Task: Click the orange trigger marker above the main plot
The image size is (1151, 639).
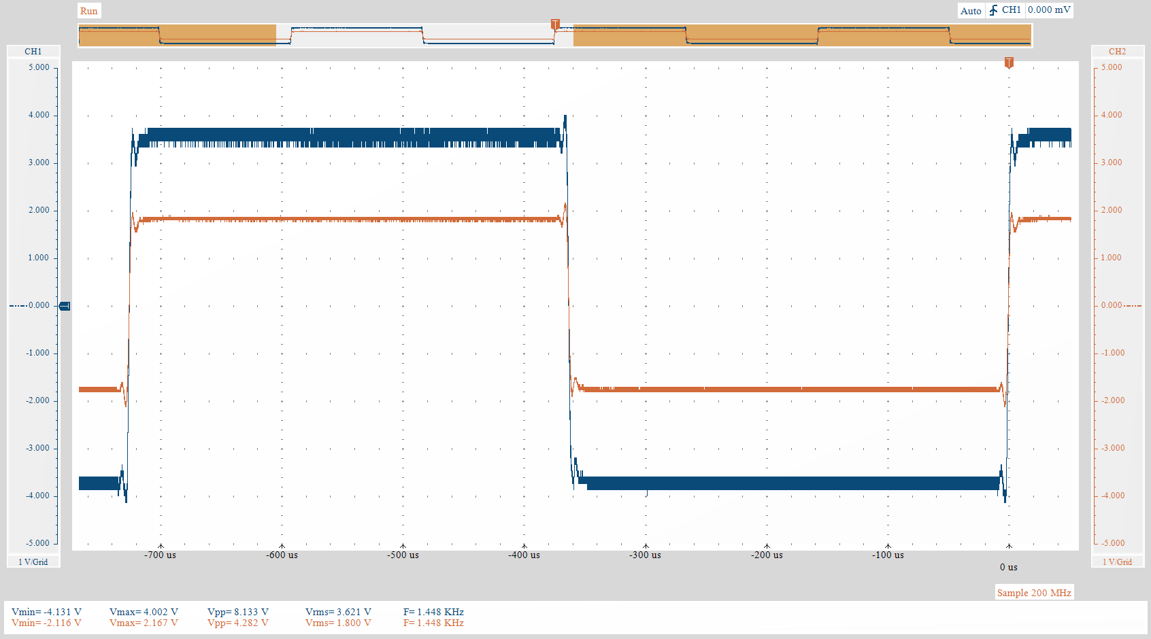Action: (1009, 63)
